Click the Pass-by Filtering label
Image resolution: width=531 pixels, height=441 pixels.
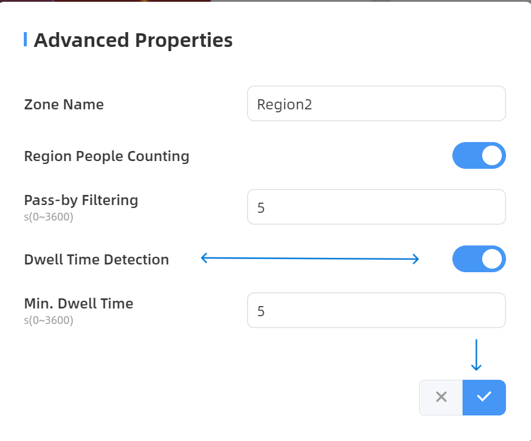(x=81, y=200)
